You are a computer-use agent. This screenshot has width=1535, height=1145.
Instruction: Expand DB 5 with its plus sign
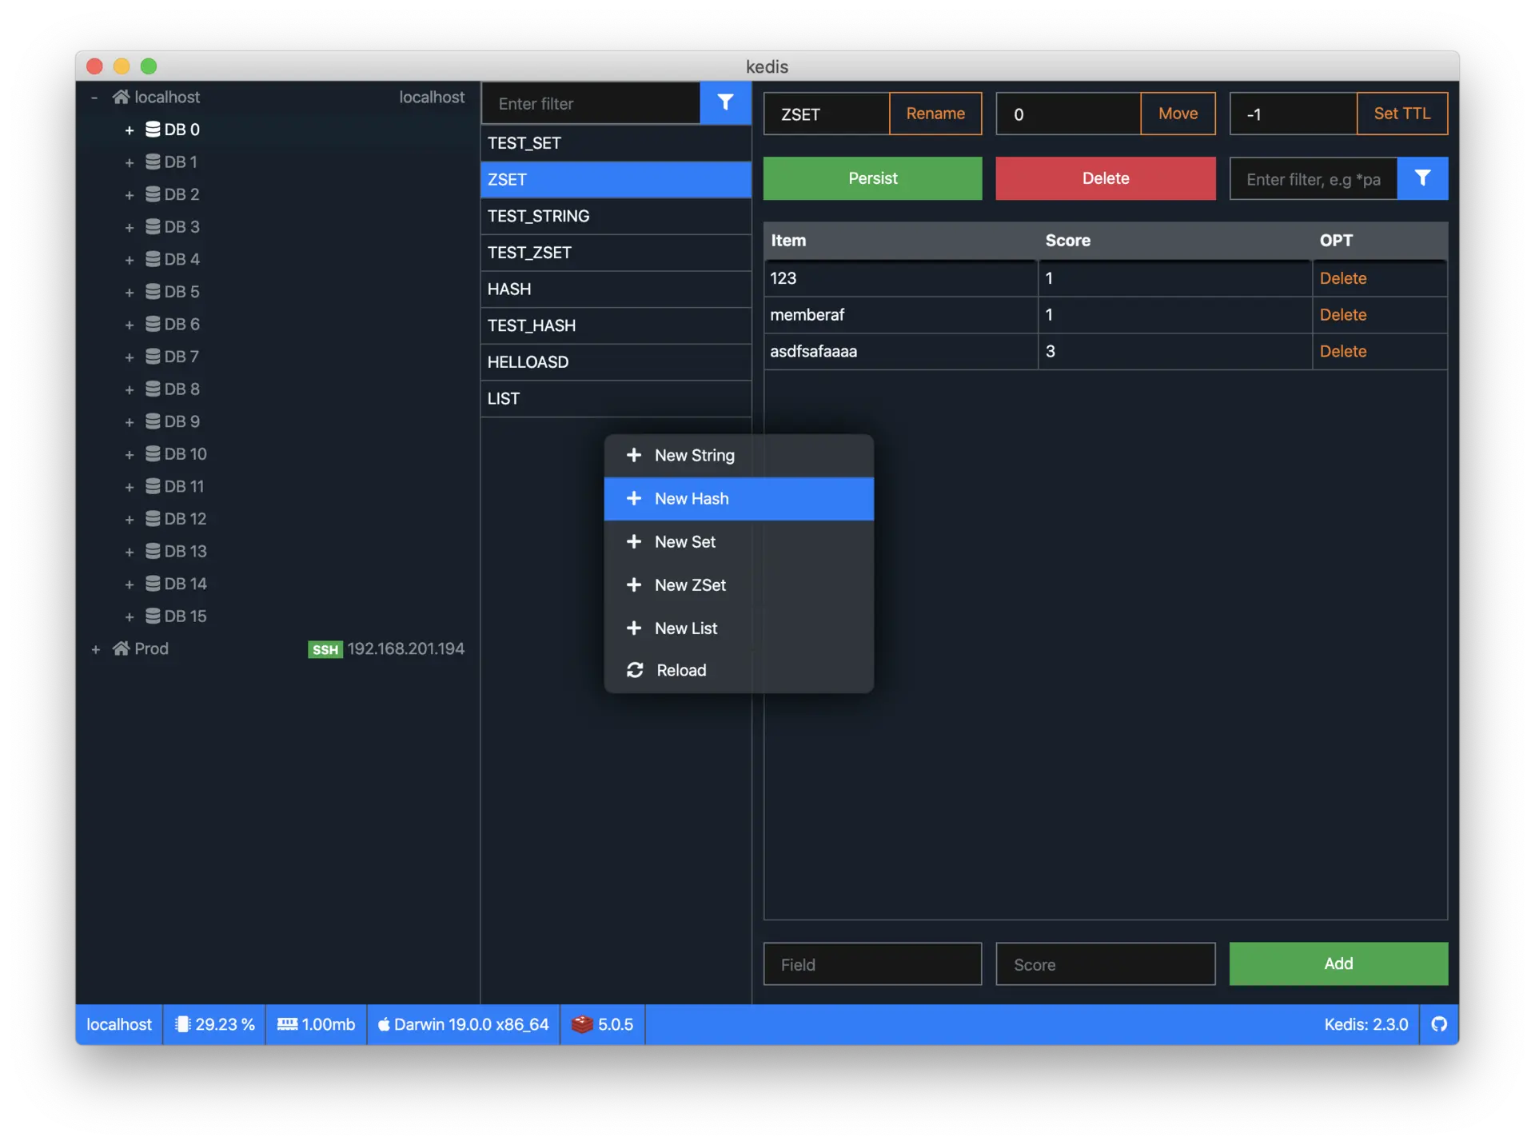coord(130,293)
